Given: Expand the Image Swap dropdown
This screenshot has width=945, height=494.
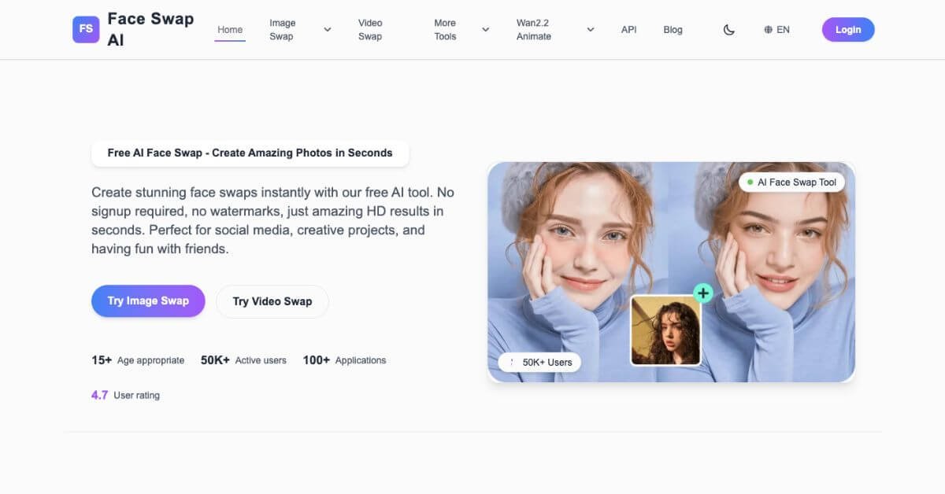Looking at the screenshot, I should (x=327, y=29).
